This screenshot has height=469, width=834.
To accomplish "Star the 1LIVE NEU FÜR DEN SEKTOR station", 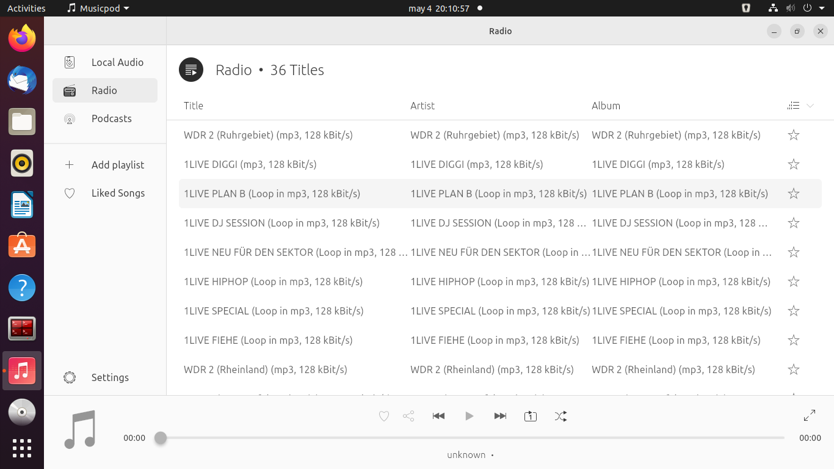I will click(794, 252).
